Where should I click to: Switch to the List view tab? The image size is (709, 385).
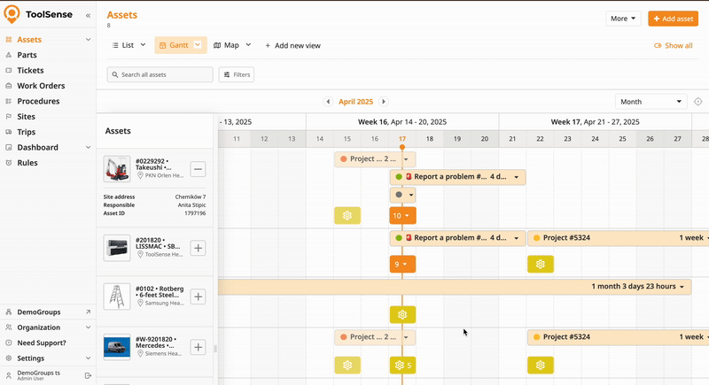(x=123, y=45)
